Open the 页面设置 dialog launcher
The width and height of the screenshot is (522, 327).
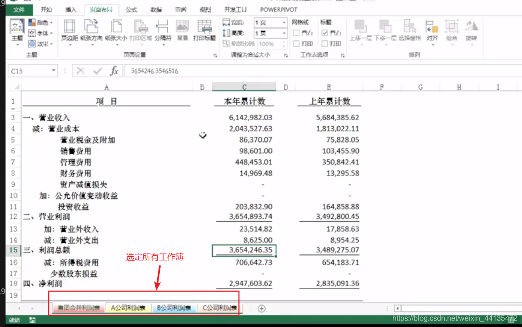215,55
